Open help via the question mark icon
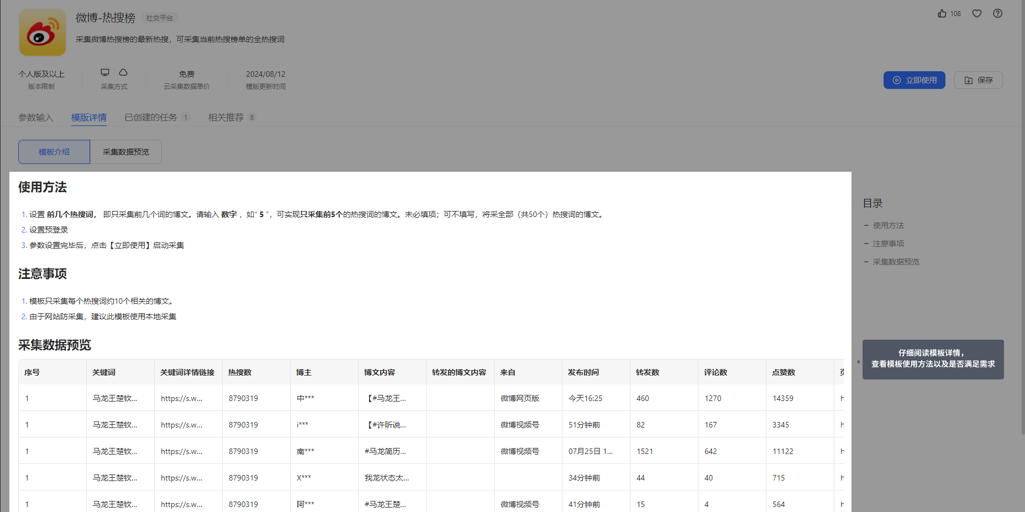Viewport: 1025px width, 512px height. pos(997,13)
